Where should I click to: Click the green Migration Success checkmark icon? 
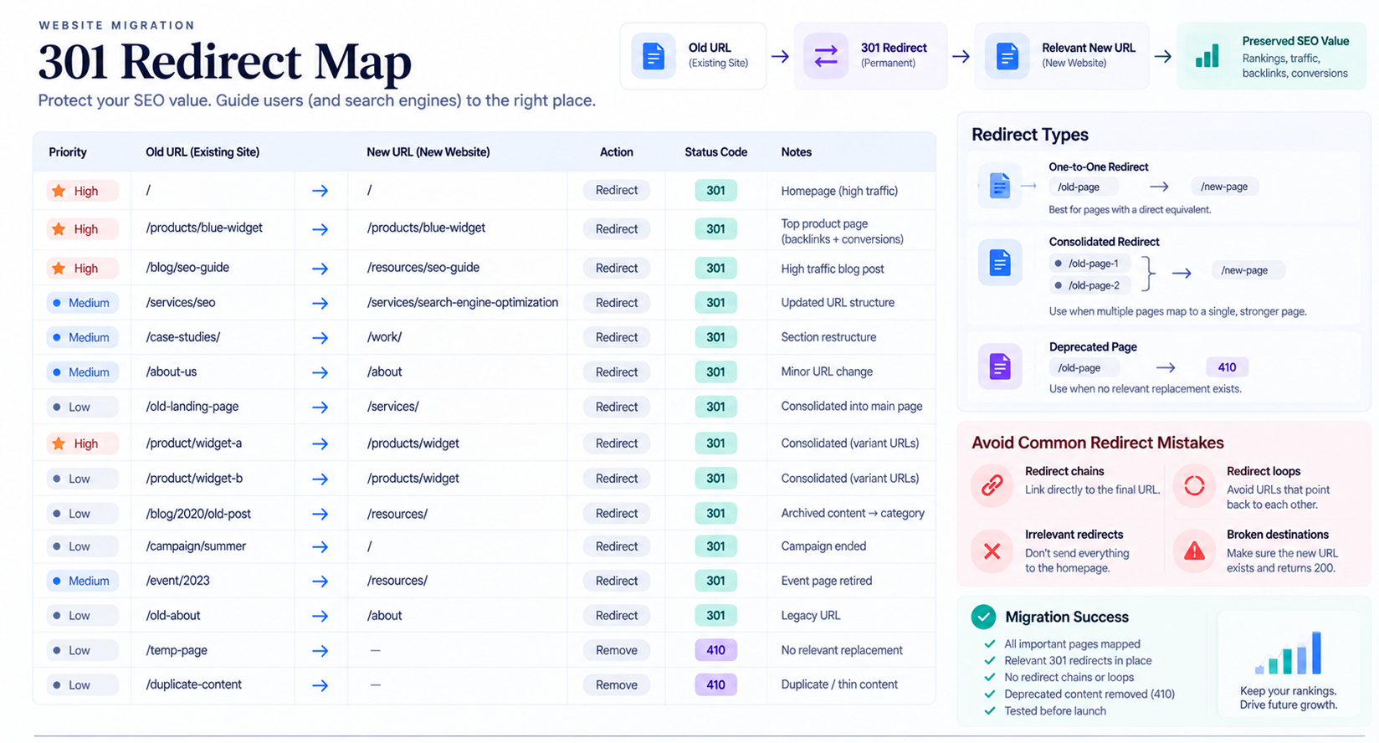984,617
